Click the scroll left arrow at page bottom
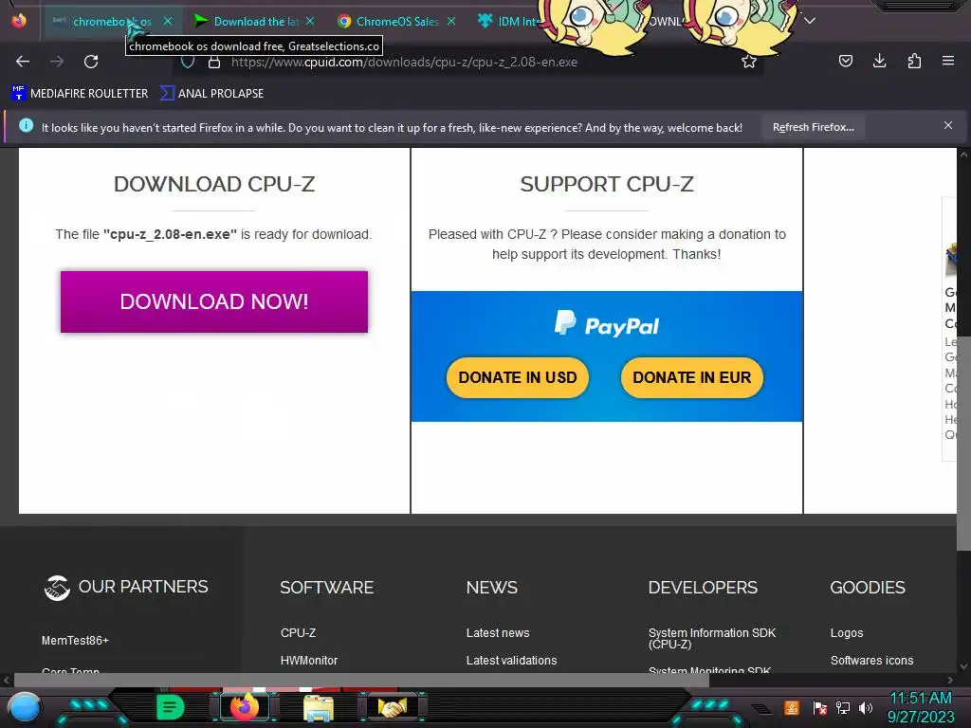The width and height of the screenshot is (971, 728). pos(7,680)
